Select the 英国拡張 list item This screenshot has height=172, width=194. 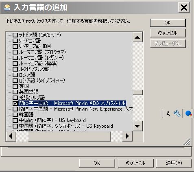coord(28,92)
